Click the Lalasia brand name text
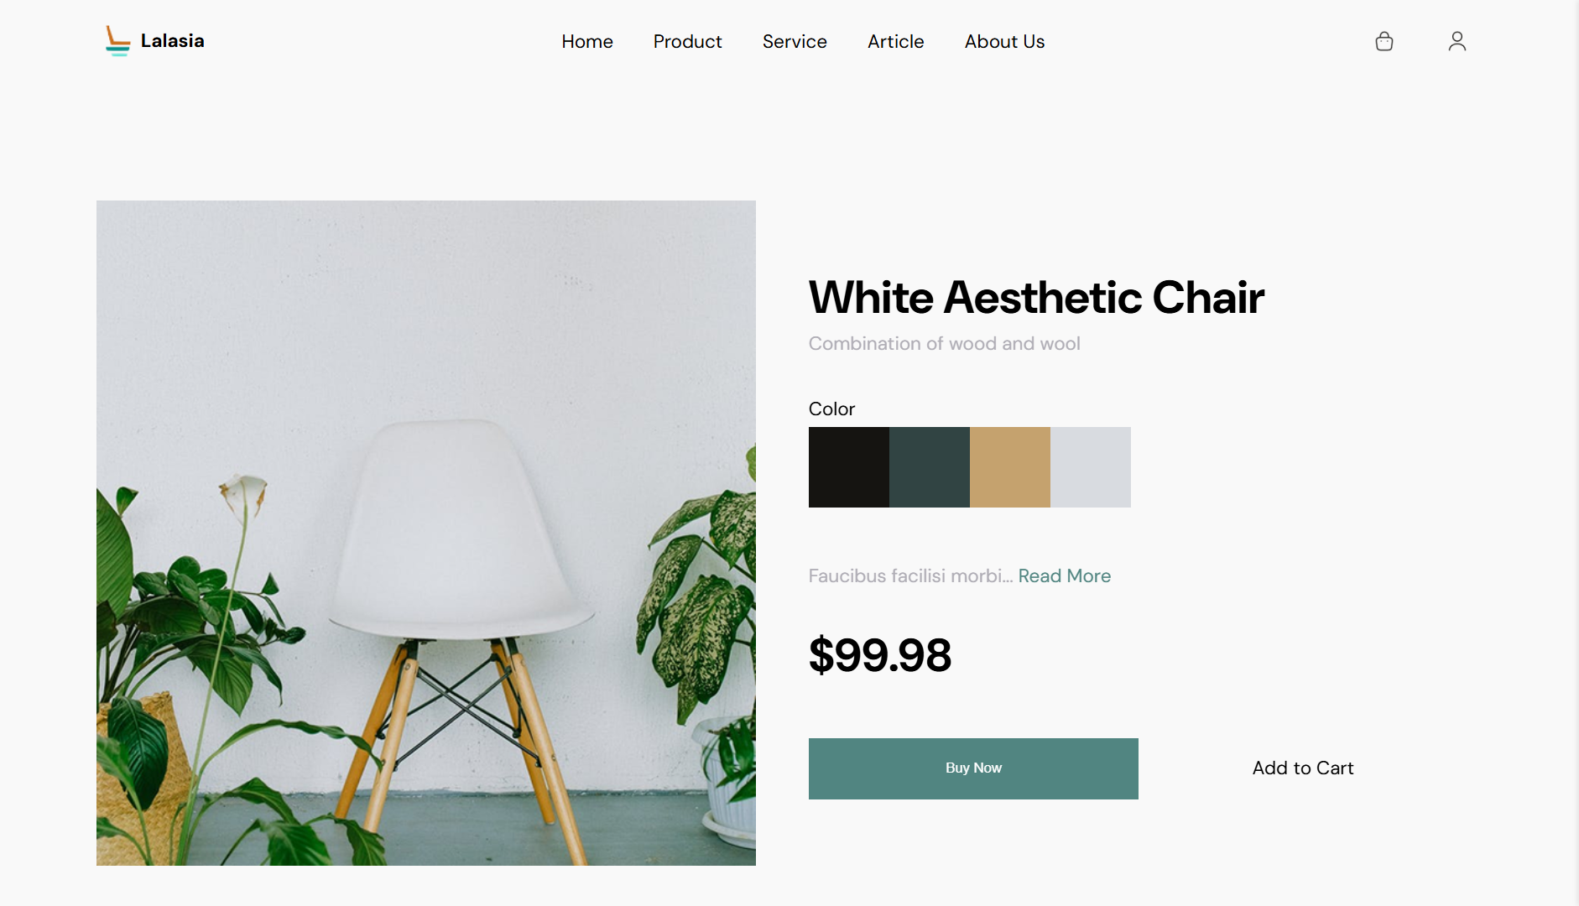The image size is (1579, 906). point(173,41)
